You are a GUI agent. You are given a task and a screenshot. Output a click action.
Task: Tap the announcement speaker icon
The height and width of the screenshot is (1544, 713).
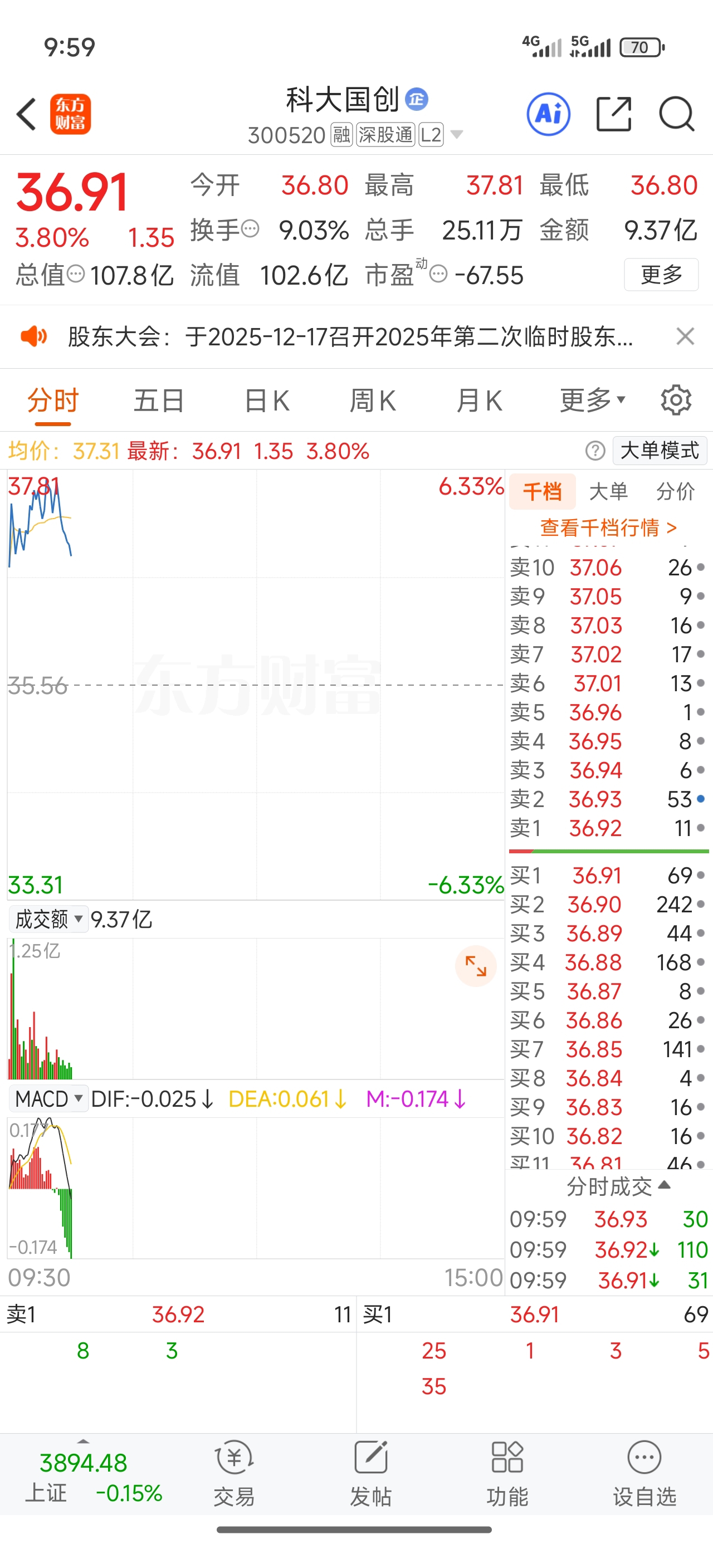click(33, 336)
